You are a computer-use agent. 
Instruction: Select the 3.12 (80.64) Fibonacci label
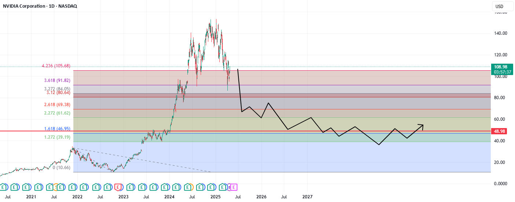(x=59, y=93)
